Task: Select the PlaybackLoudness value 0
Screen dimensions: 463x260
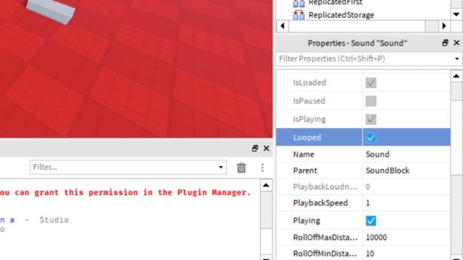Action: point(368,186)
